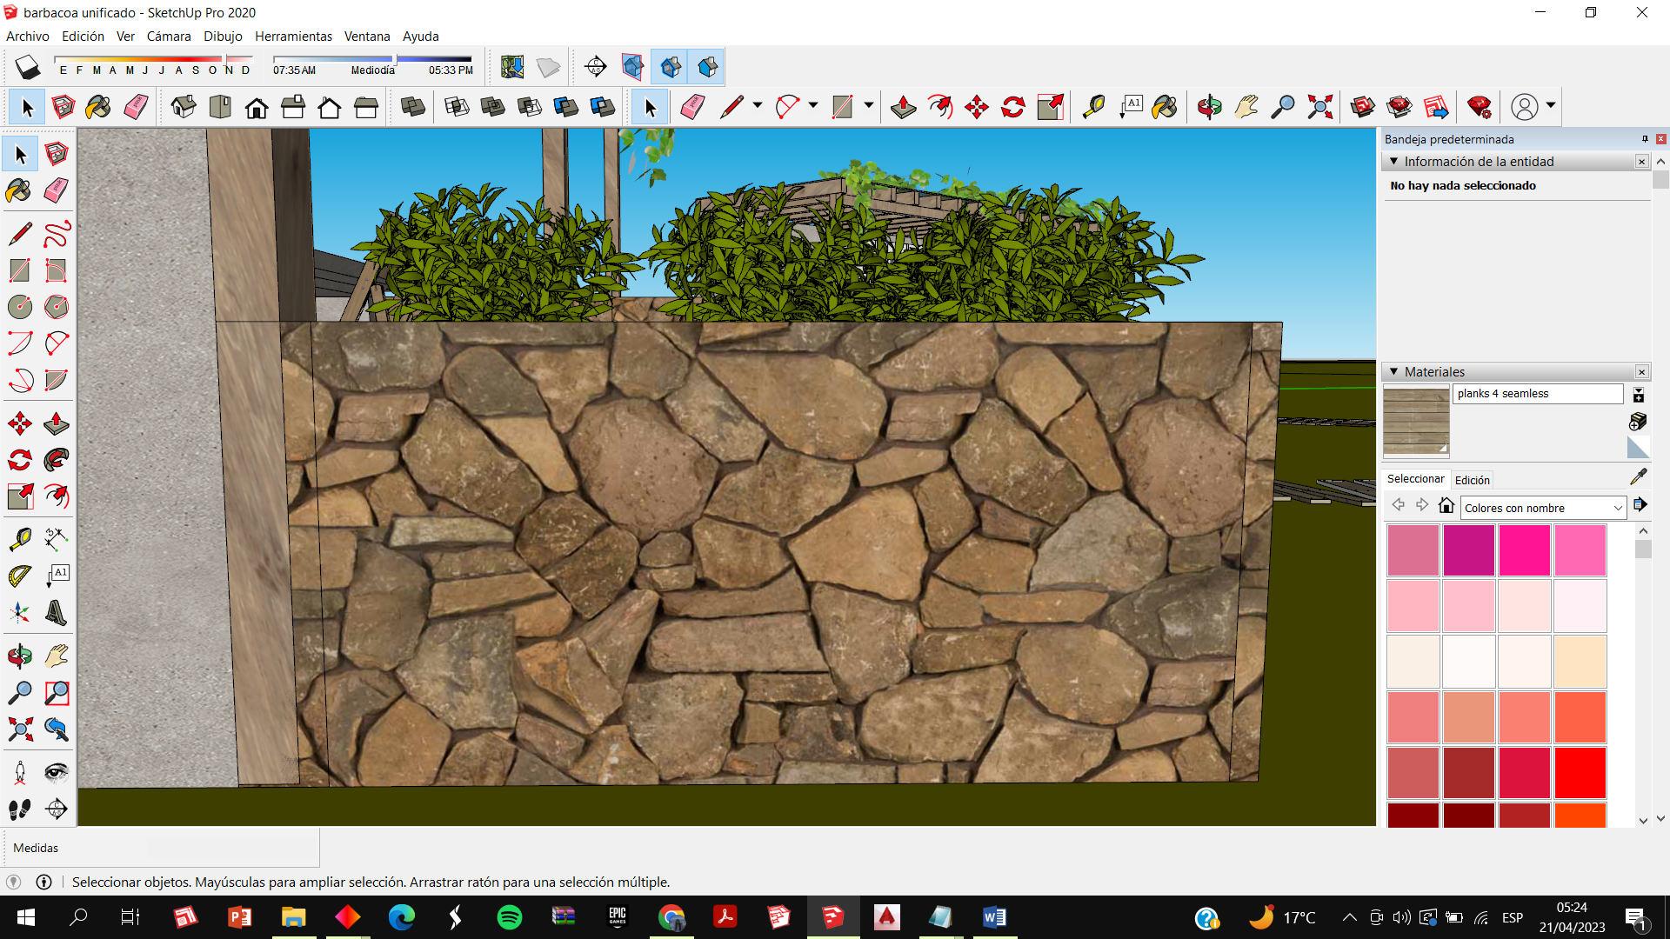Image resolution: width=1670 pixels, height=939 pixels.
Task: Toggle X-ray face style
Action: (413, 107)
